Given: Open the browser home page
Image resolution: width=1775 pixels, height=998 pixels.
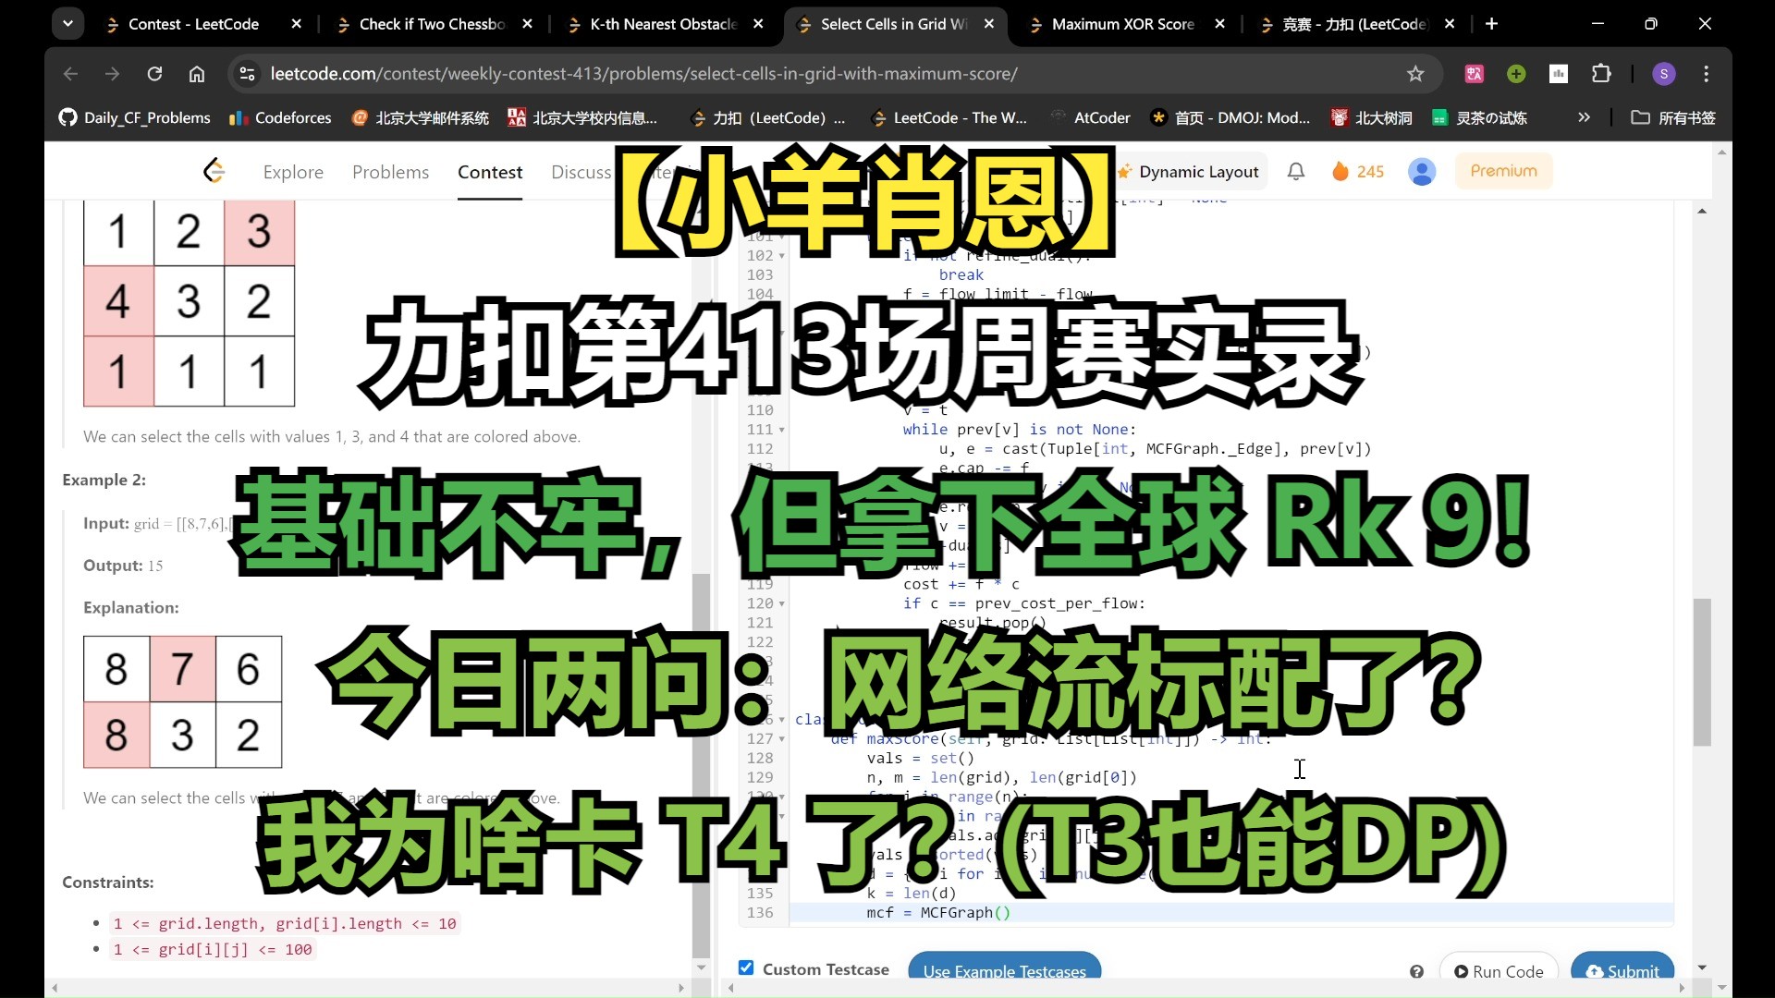Looking at the screenshot, I should tap(196, 74).
